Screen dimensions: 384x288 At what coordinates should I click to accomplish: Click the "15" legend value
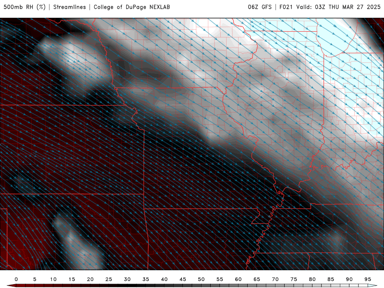pos(72,279)
